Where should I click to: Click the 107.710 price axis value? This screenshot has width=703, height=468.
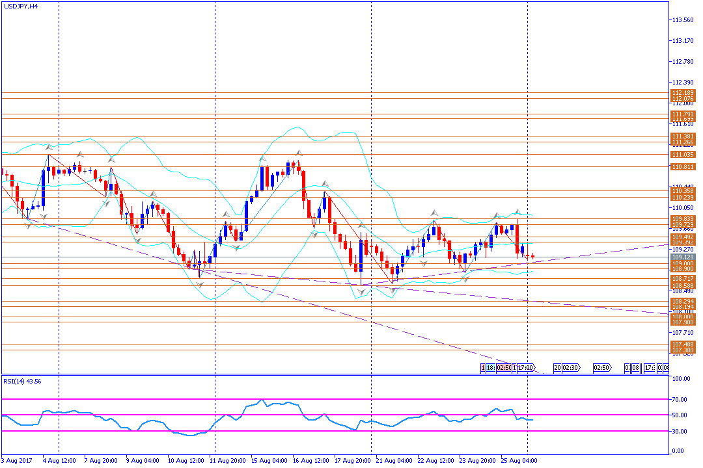683,333
